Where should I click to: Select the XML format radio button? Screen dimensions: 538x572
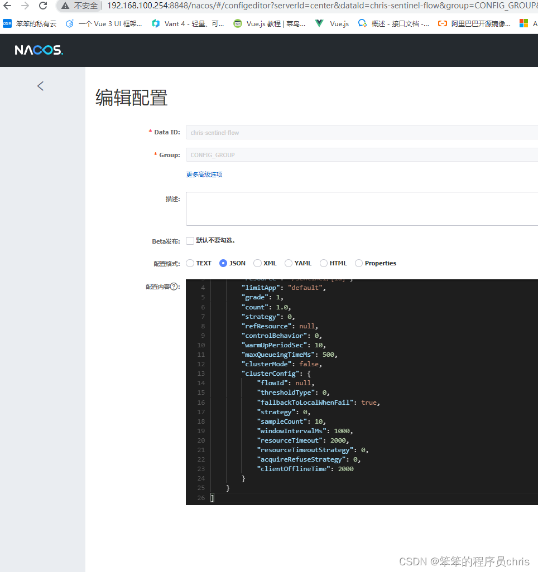point(257,263)
